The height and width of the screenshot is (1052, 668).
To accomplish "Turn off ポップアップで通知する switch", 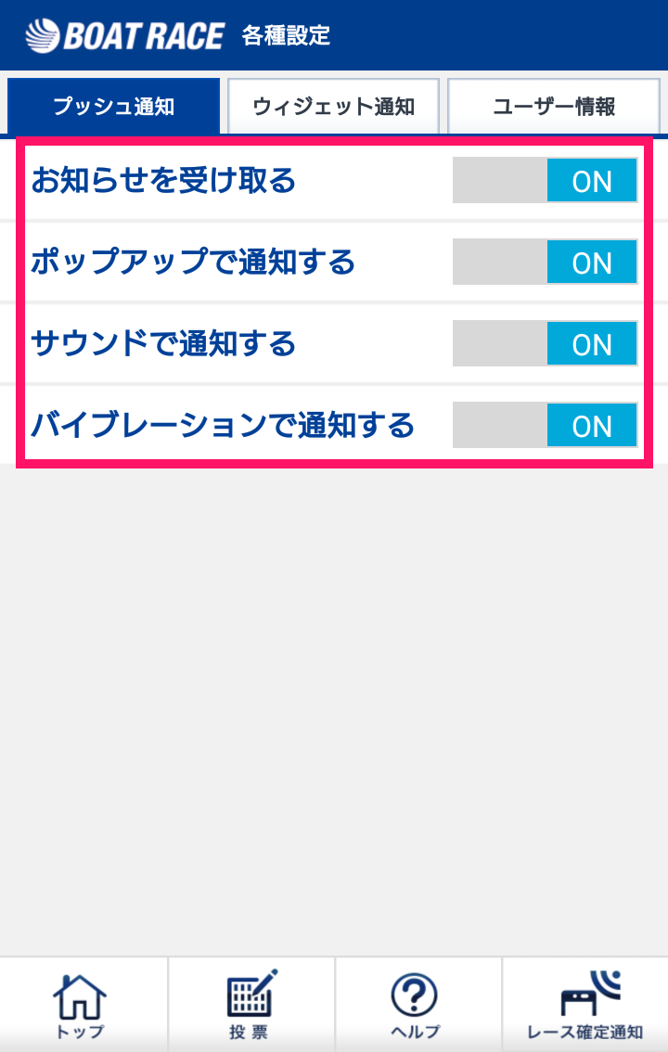I will [545, 263].
